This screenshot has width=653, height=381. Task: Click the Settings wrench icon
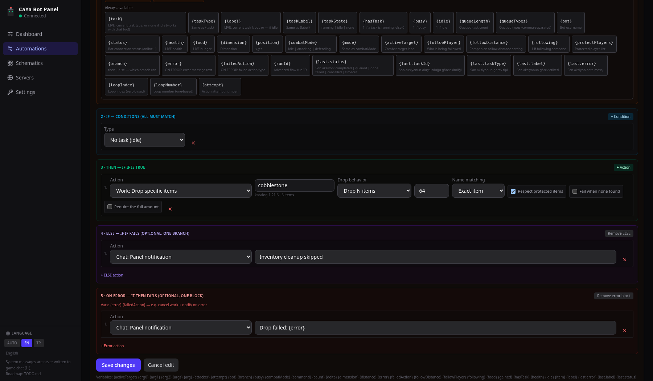(x=10, y=92)
